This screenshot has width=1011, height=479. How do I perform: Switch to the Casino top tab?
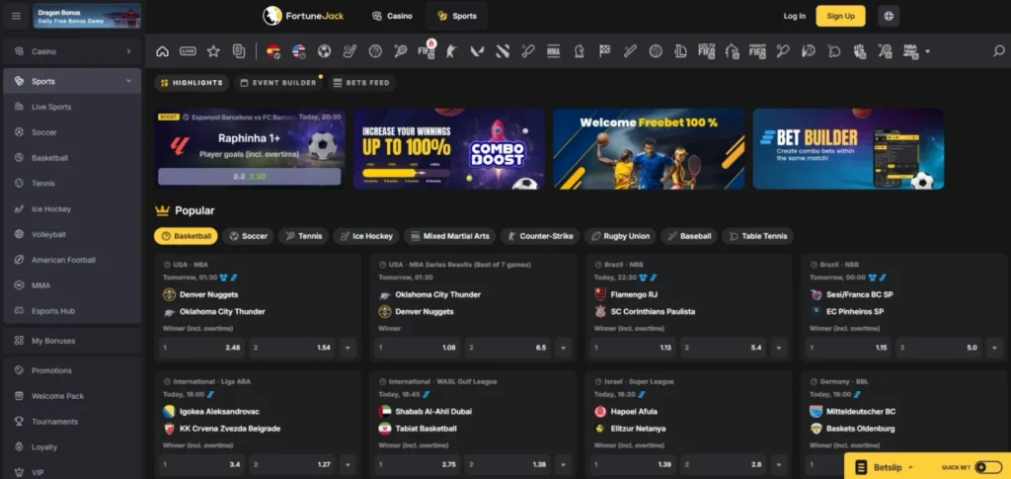[x=392, y=16]
